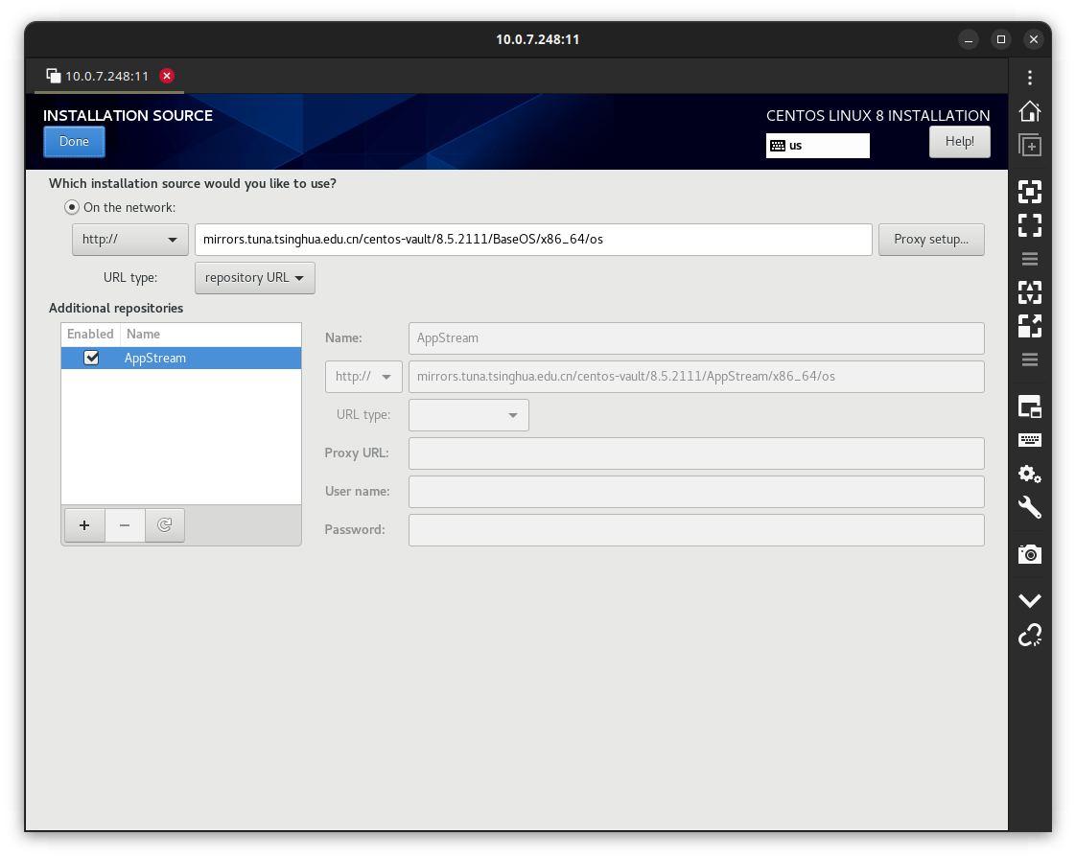
Task: Click the broken chain link icon
Action: click(1029, 635)
